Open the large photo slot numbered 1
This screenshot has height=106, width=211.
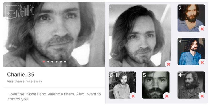[x=140, y=36]
